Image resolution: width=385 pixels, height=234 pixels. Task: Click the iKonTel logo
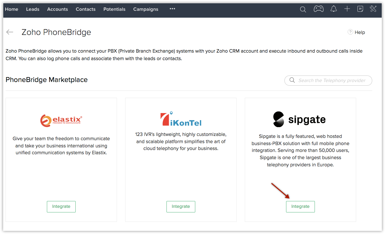click(x=181, y=119)
